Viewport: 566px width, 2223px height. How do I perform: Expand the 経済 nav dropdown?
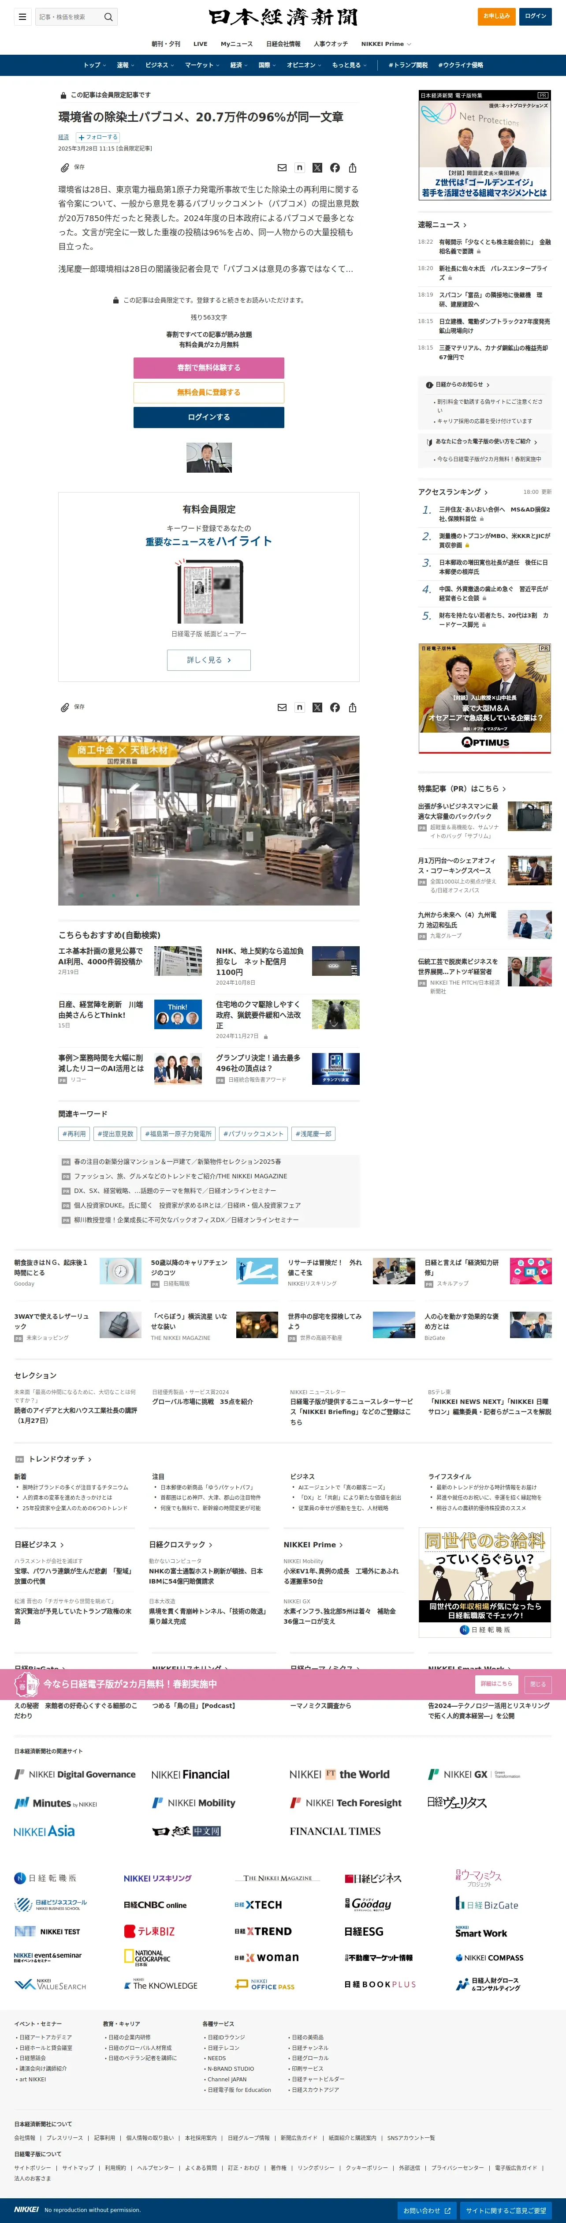click(238, 65)
